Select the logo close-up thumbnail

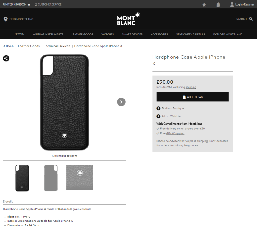[80, 177]
